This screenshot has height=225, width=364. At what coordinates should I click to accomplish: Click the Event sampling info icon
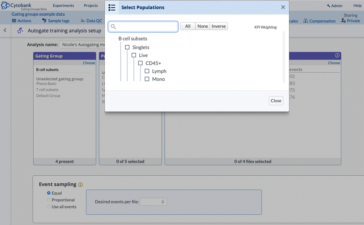80,185
